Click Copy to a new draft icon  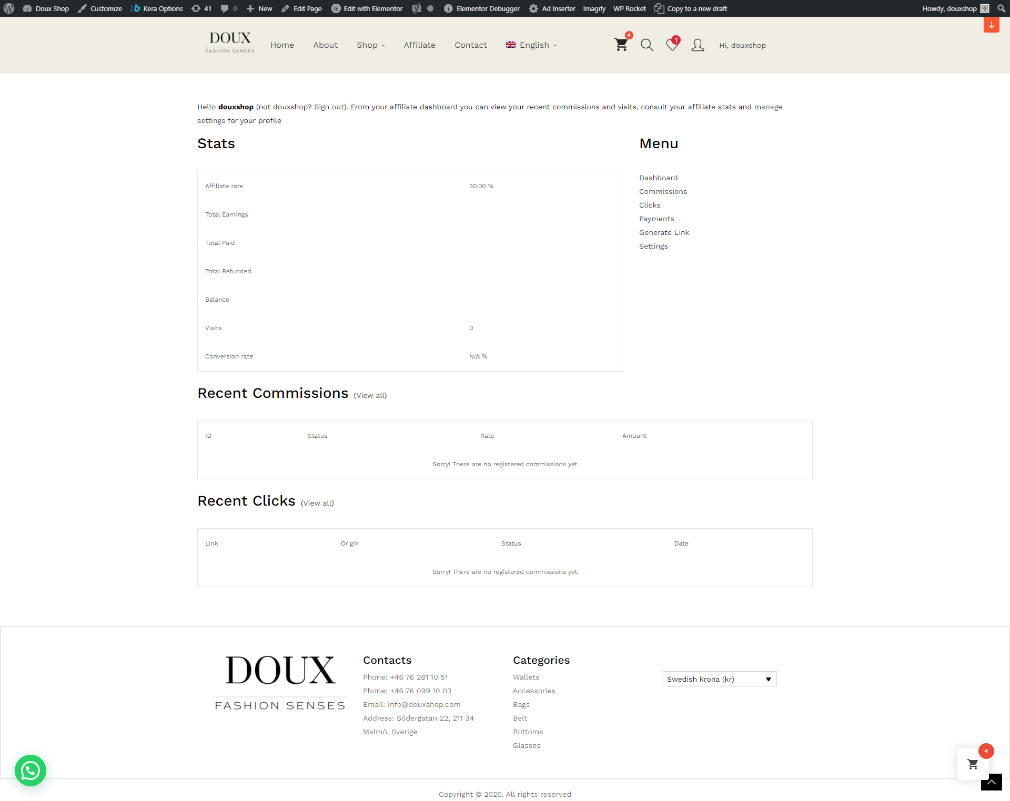click(x=660, y=8)
